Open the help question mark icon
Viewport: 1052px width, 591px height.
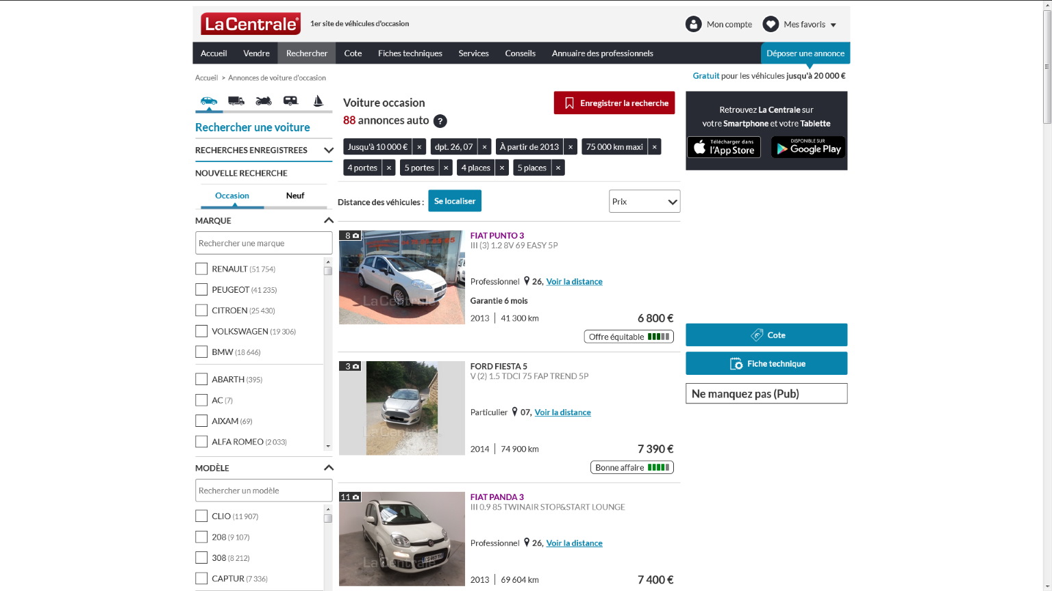coord(440,121)
